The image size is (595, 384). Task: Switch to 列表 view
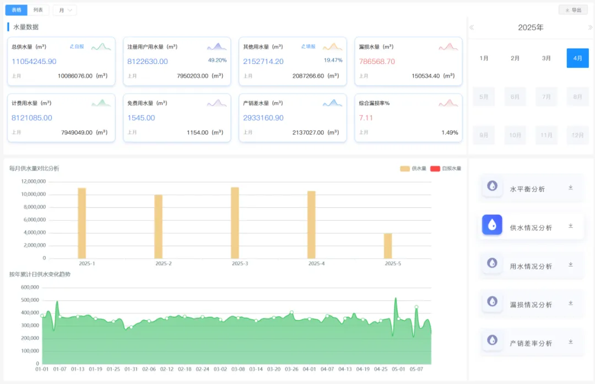(x=38, y=10)
